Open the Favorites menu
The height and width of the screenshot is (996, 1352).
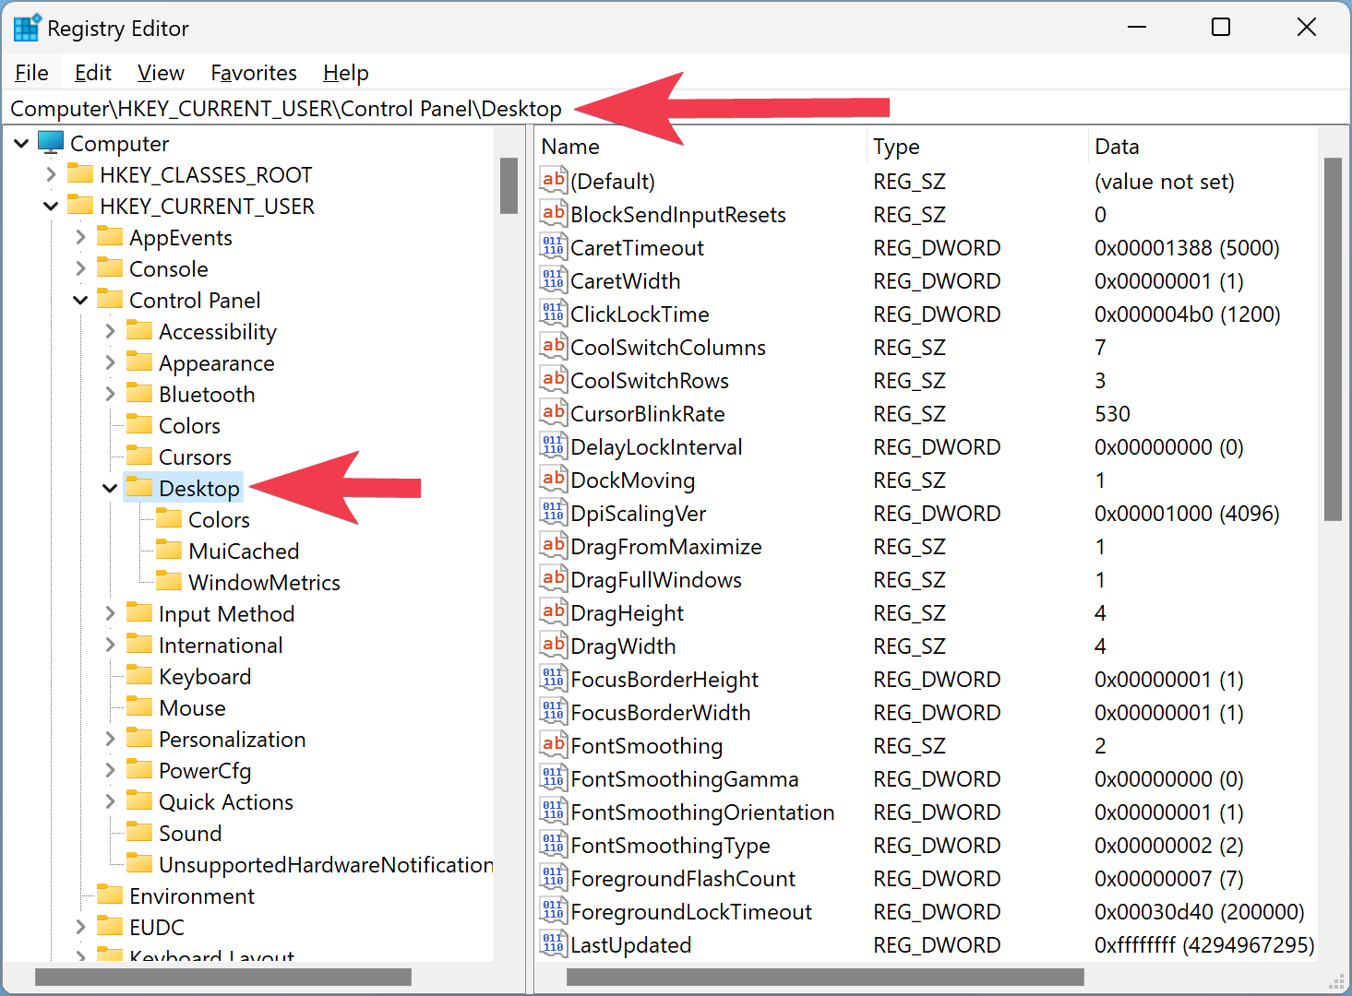(x=254, y=73)
